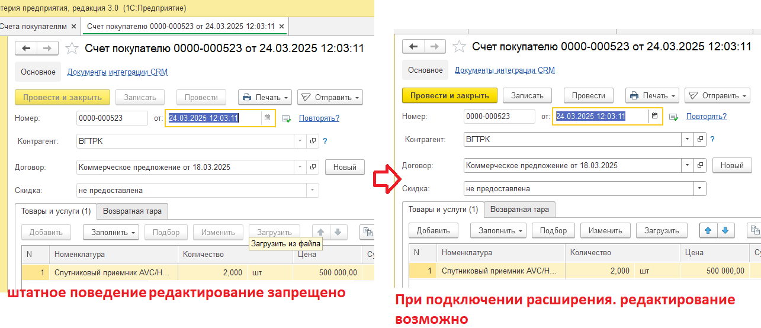This screenshot has width=761, height=328.
Task: Expand Отправить dropdown in right form
Action: click(718, 95)
